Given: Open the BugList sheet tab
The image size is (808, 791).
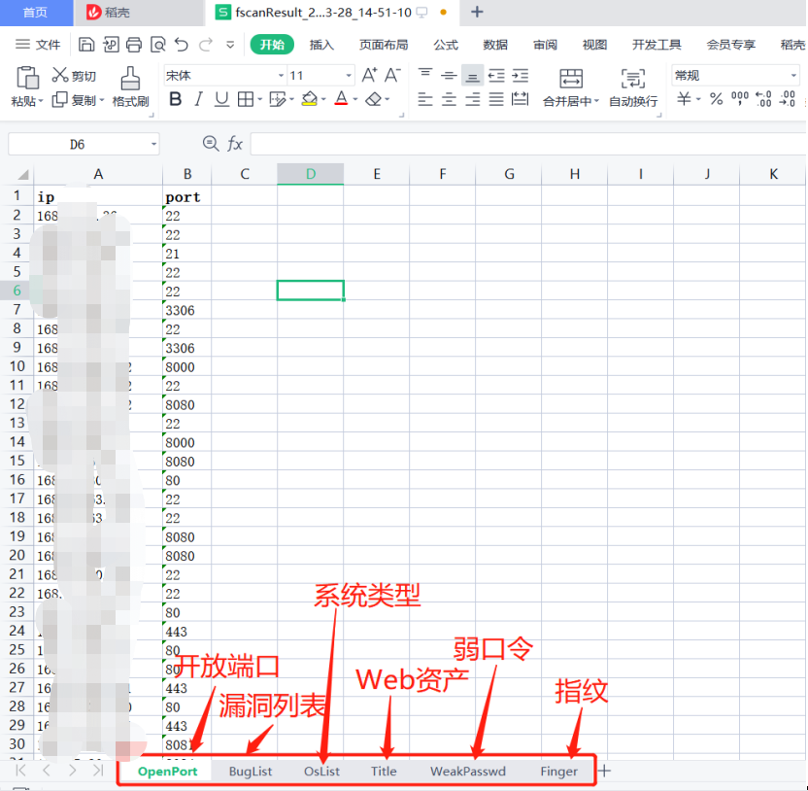Looking at the screenshot, I should click(251, 772).
